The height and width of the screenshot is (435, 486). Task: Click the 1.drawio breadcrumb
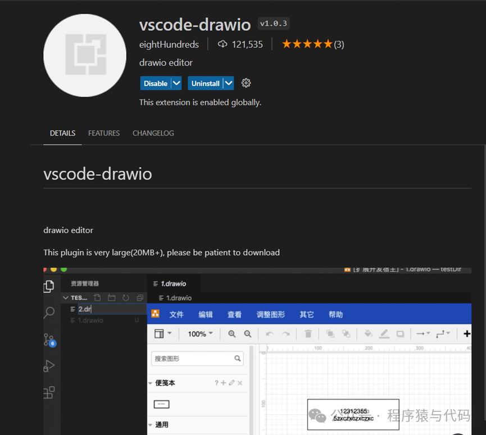click(175, 298)
